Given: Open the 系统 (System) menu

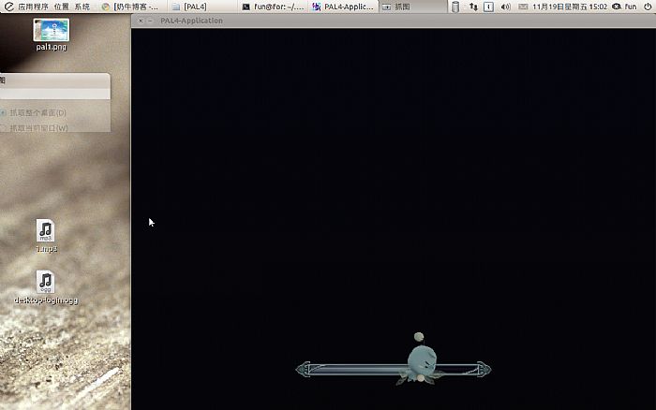Looking at the screenshot, I should click(82, 6).
